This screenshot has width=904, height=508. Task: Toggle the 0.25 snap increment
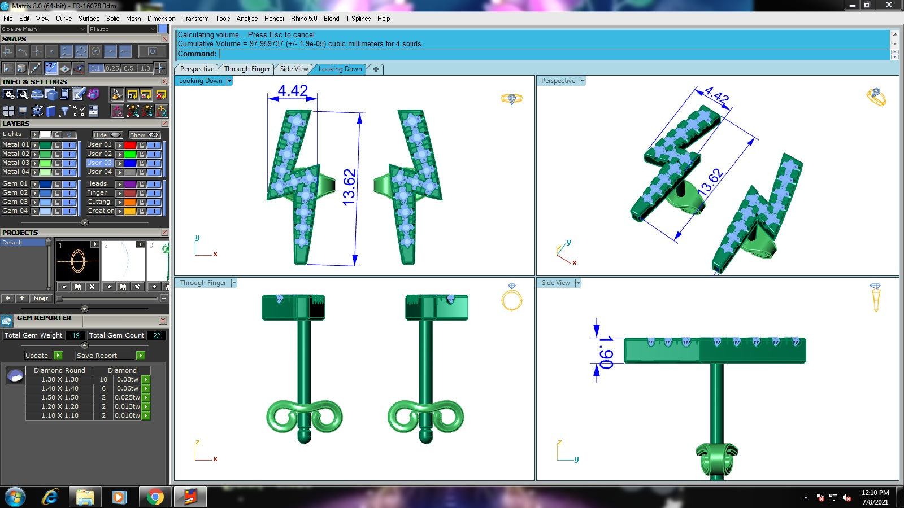click(112, 68)
